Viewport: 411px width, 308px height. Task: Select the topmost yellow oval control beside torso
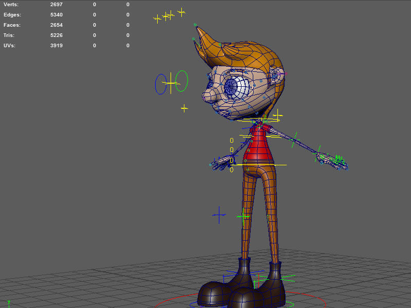pyautogui.click(x=232, y=141)
